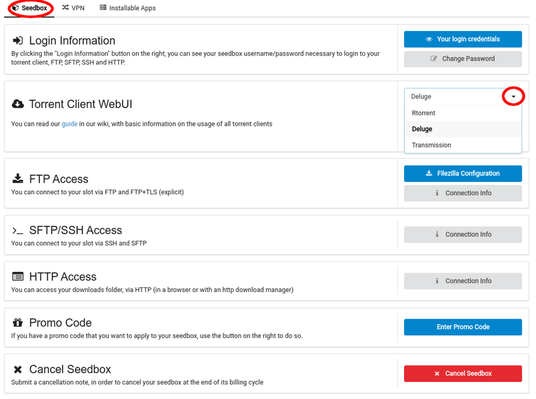Image resolution: width=536 pixels, height=399 pixels.
Task: Open the Installable Apps tab
Action: [x=128, y=8]
